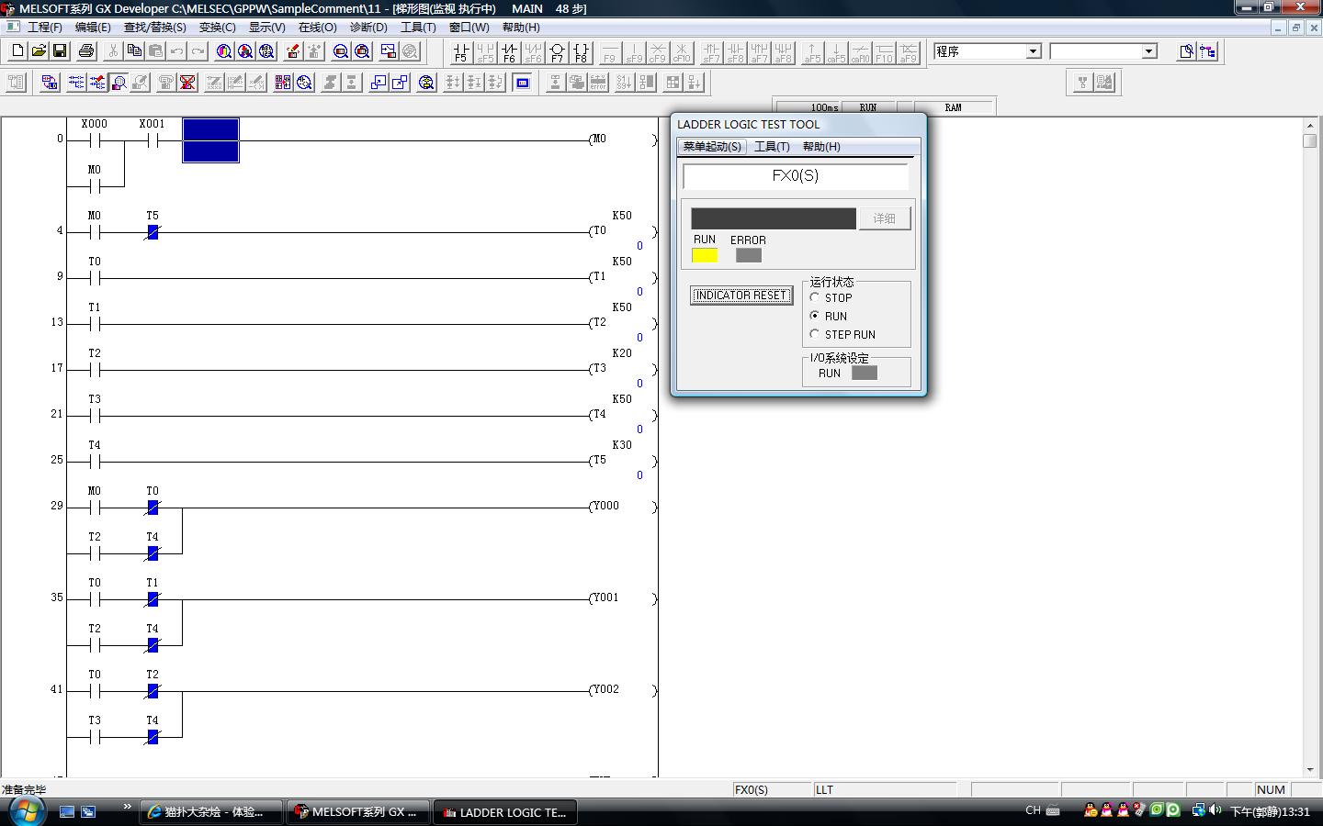Expand the 程序 dropdown in toolbar
Image resolution: width=1323 pixels, height=826 pixels.
(1034, 51)
